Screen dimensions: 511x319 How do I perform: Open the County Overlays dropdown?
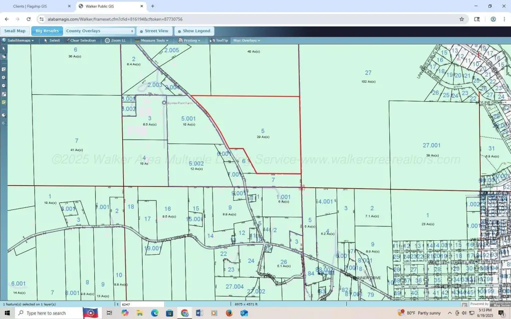pos(100,31)
